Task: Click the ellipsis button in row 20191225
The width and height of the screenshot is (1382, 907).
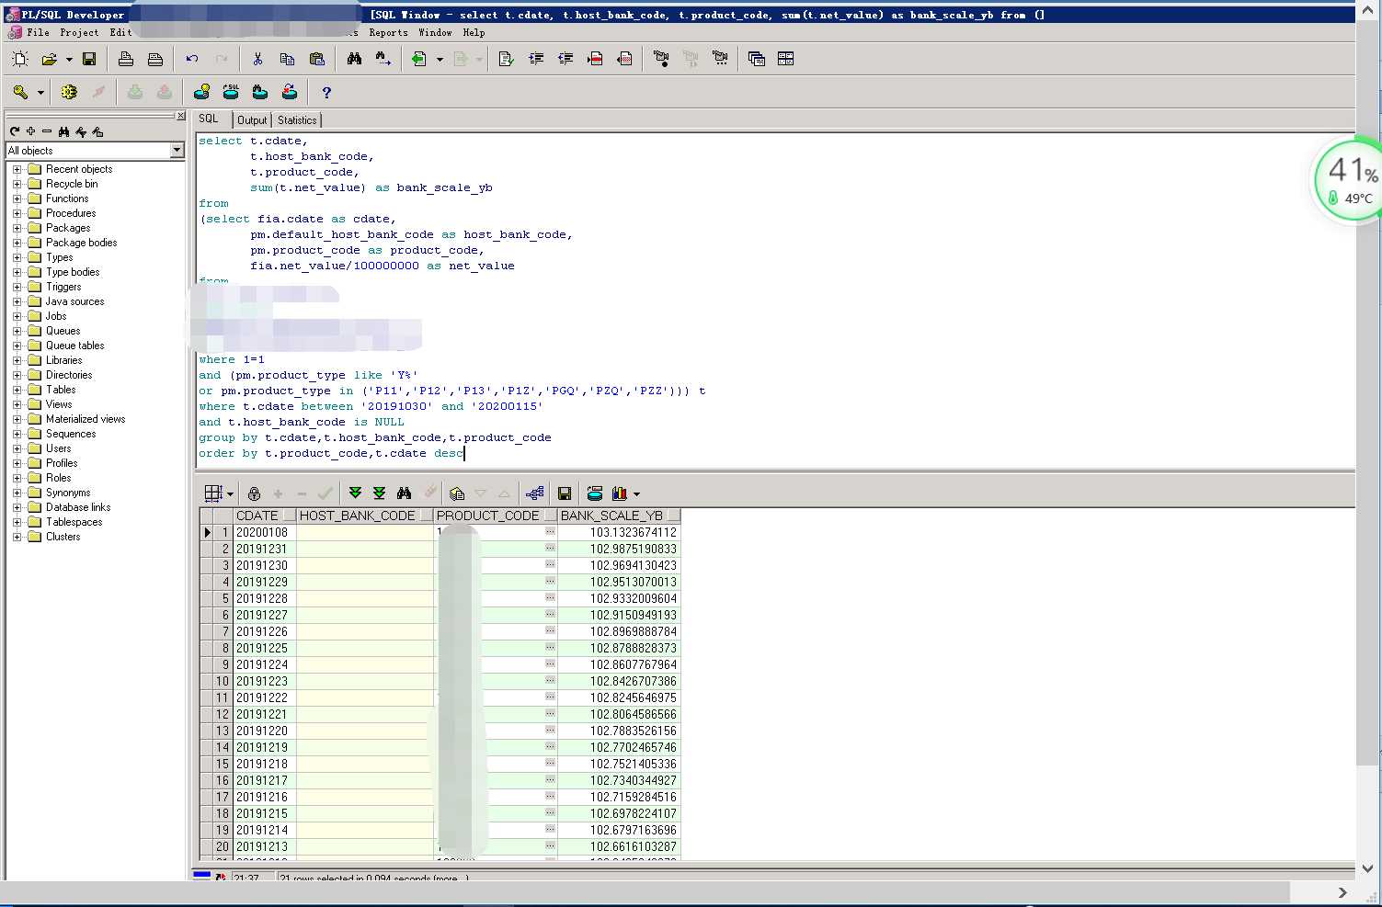Action: [x=550, y=648]
